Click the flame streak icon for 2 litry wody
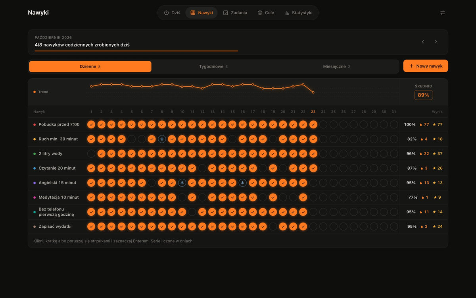 [421, 154]
